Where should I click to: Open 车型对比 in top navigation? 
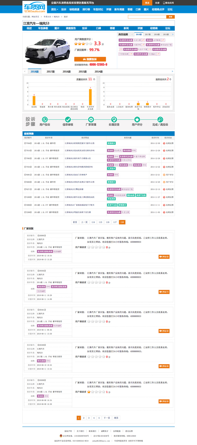[x=98, y=10]
